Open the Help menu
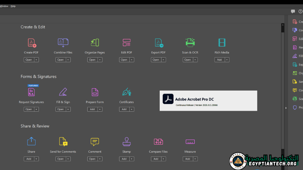This screenshot has height=170, width=303. point(13,6)
